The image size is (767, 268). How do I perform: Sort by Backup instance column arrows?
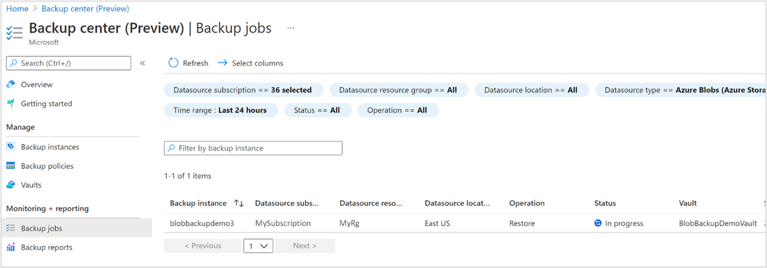click(239, 204)
